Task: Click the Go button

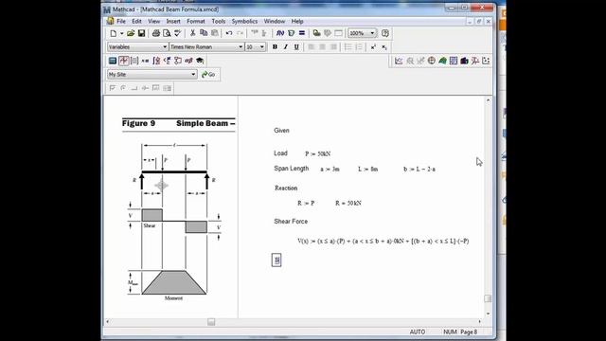Action: [x=208, y=75]
